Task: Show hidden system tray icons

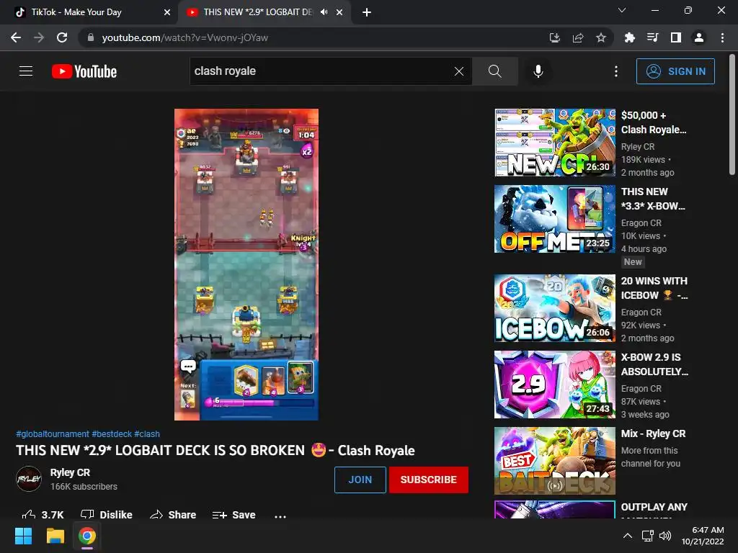Action: point(628,536)
